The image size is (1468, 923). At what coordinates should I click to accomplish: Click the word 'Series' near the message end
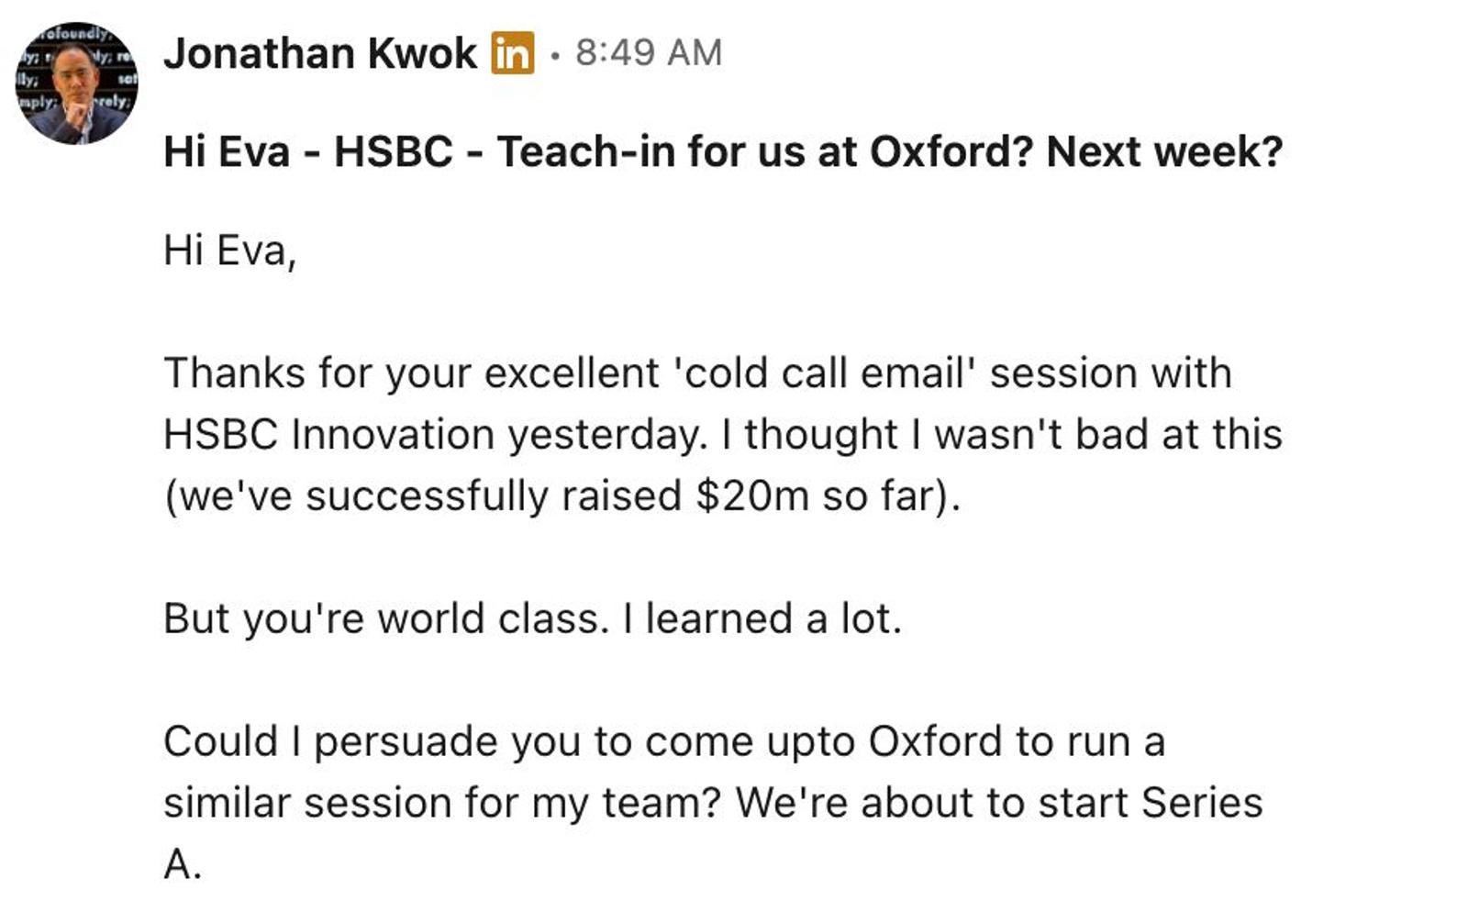click(1202, 803)
